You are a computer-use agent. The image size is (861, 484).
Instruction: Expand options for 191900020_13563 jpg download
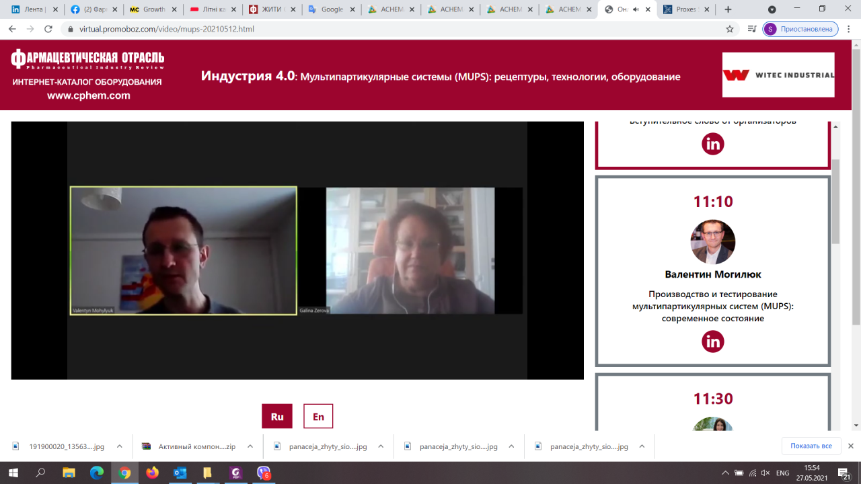(120, 446)
